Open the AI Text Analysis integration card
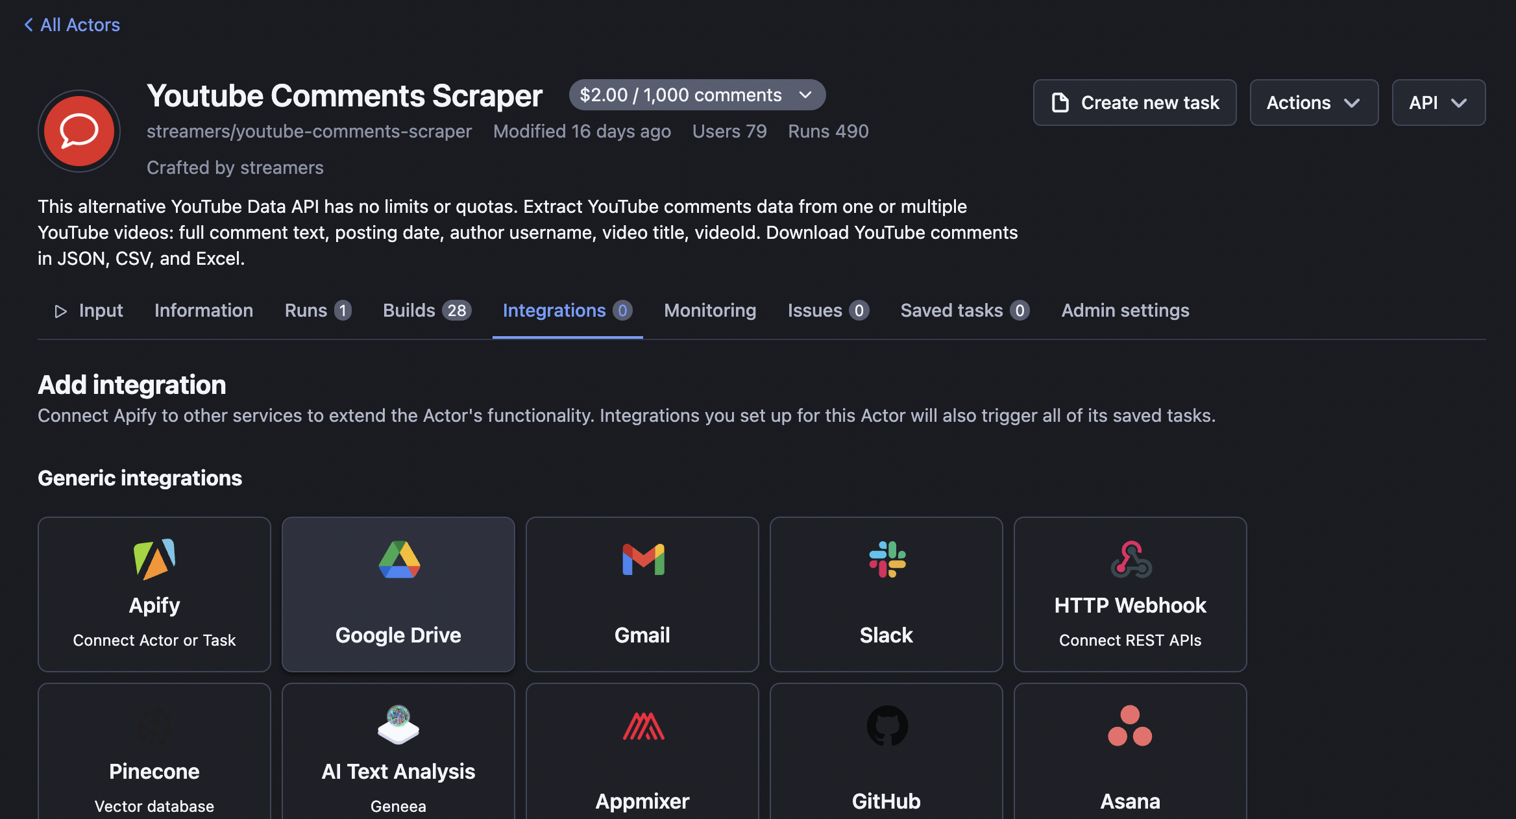1516x819 pixels. click(398, 759)
